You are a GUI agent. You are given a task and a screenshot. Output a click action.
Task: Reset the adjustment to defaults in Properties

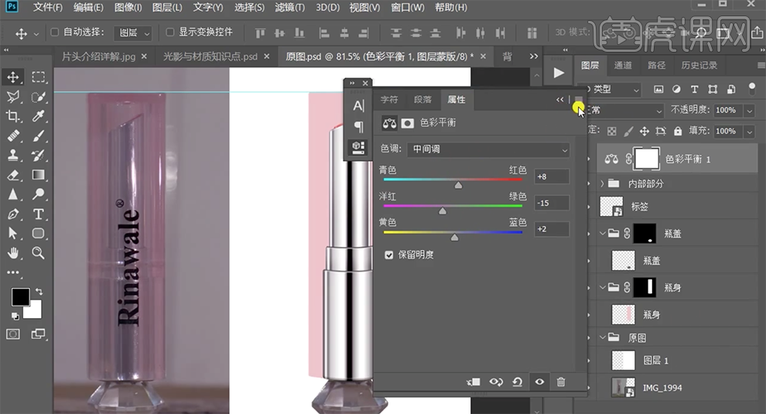(x=518, y=381)
